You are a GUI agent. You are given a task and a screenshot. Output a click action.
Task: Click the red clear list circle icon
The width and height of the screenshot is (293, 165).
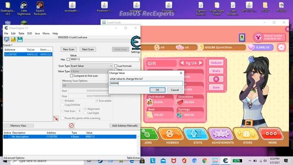tap(71, 126)
